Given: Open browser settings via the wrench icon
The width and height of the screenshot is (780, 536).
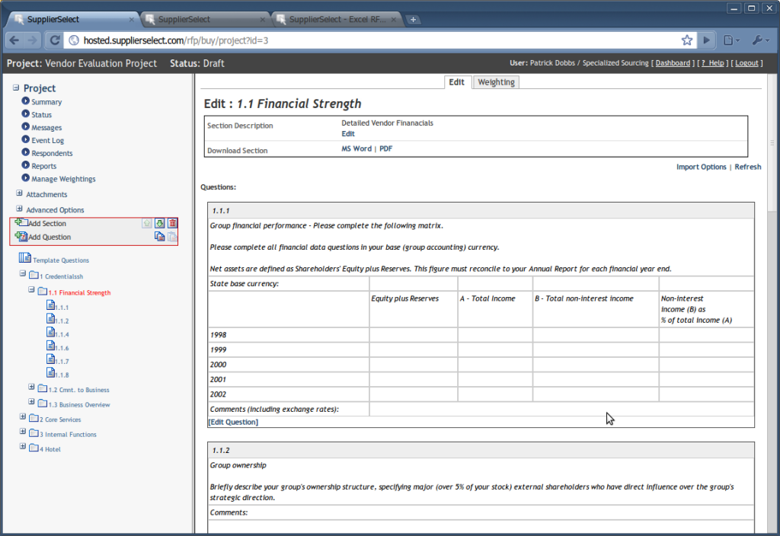Looking at the screenshot, I should [x=759, y=39].
